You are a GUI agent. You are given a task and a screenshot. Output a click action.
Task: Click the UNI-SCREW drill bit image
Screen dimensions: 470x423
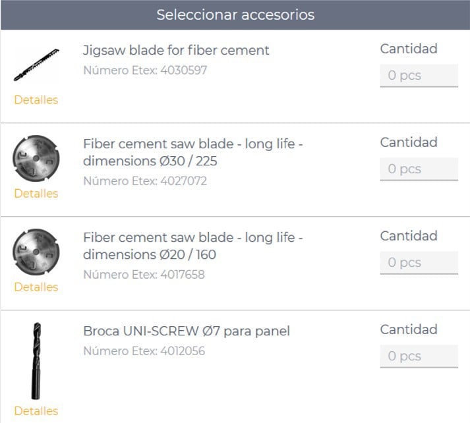[x=36, y=360]
